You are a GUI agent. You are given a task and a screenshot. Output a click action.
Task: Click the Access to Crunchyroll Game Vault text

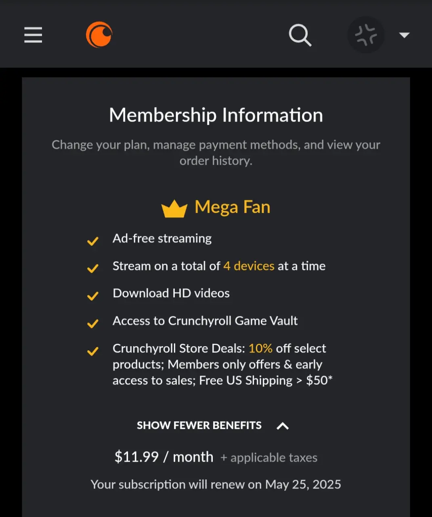(205, 321)
